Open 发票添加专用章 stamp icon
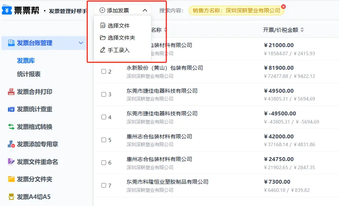The height and width of the screenshot is (206, 339). (x=11, y=144)
